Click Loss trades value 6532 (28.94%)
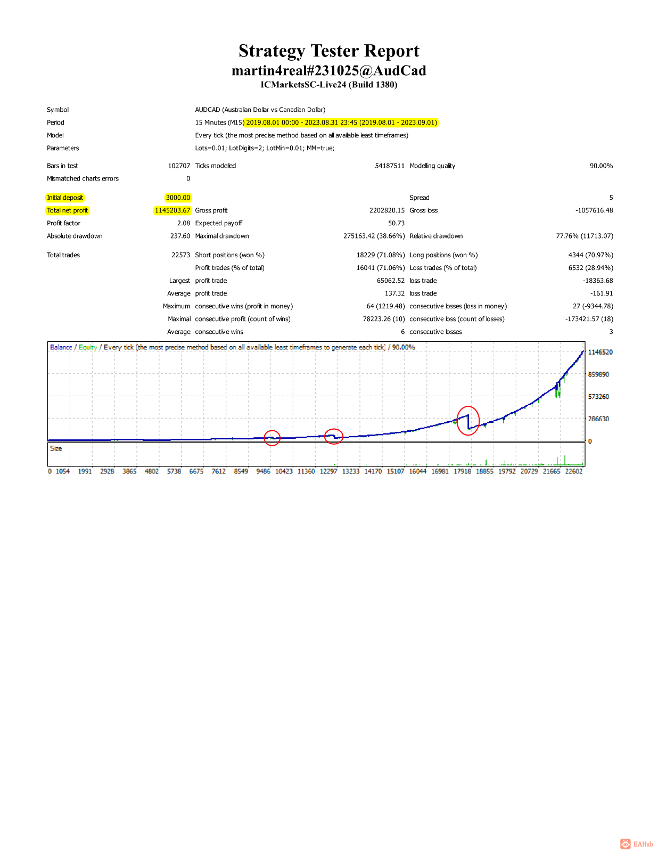Viewport: 658px width, 852px height. point(591,268)
